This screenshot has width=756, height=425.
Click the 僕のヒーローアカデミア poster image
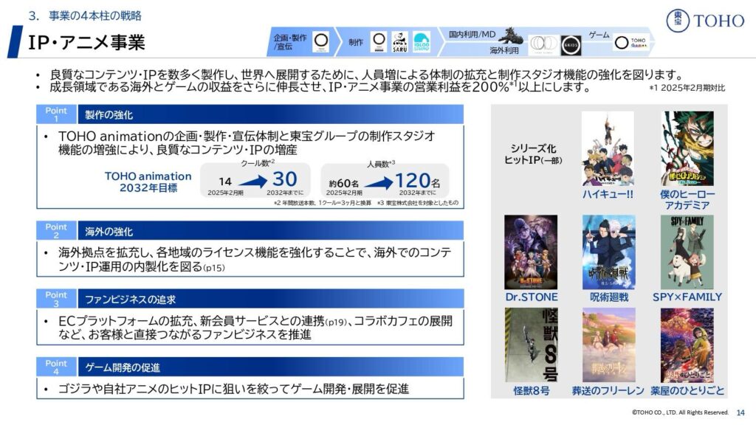tap(687, 149)
